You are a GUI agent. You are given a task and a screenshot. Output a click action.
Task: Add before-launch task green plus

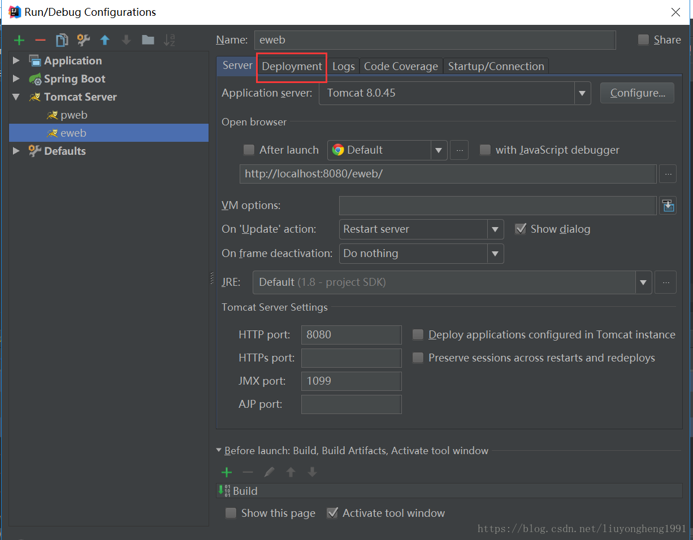coord(227,472)
